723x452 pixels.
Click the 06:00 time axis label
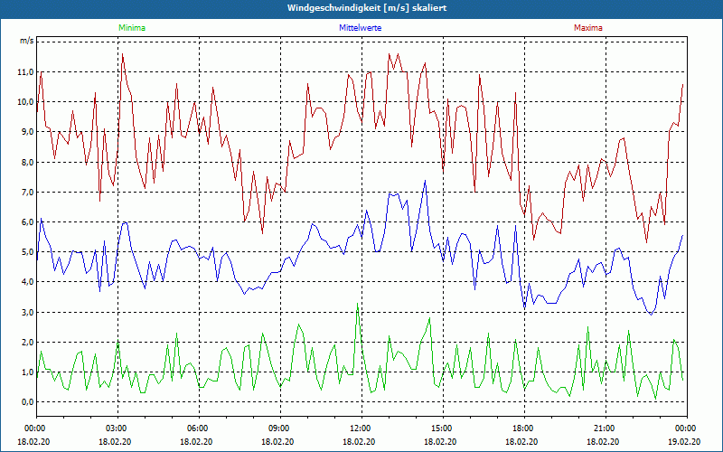point(199,428)
